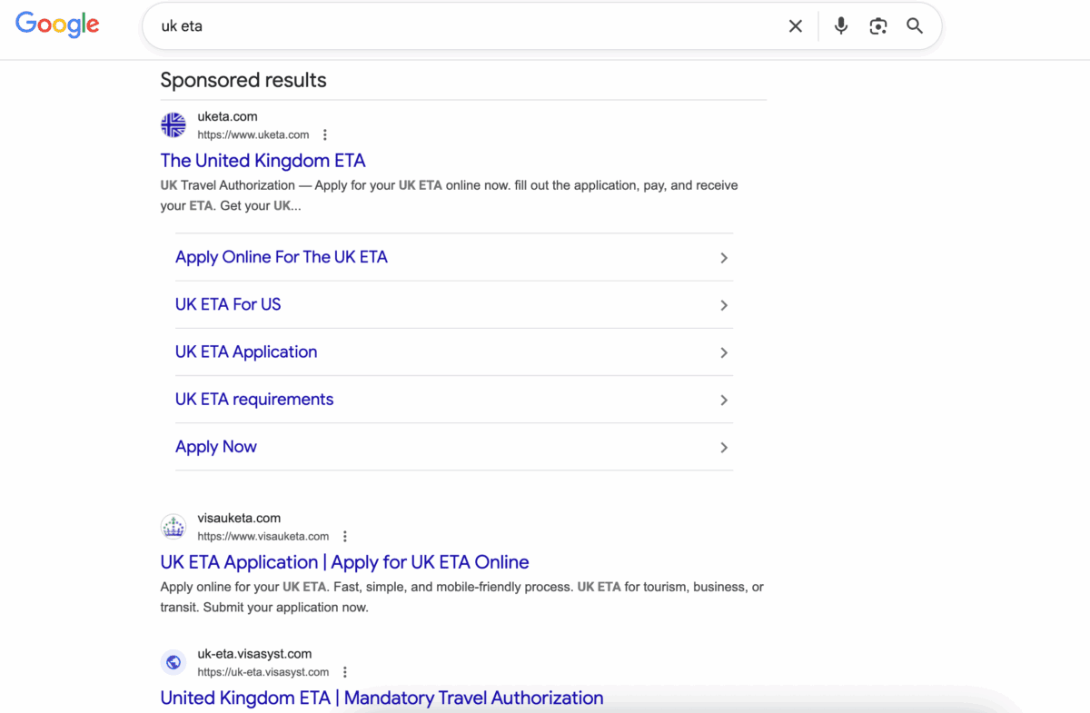Open The United Kingdom ETA result

pyautogui.click(x=263, y=160)
